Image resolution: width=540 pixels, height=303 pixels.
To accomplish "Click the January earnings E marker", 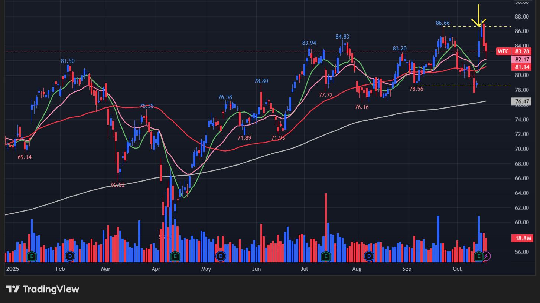I will click(32, 256).
